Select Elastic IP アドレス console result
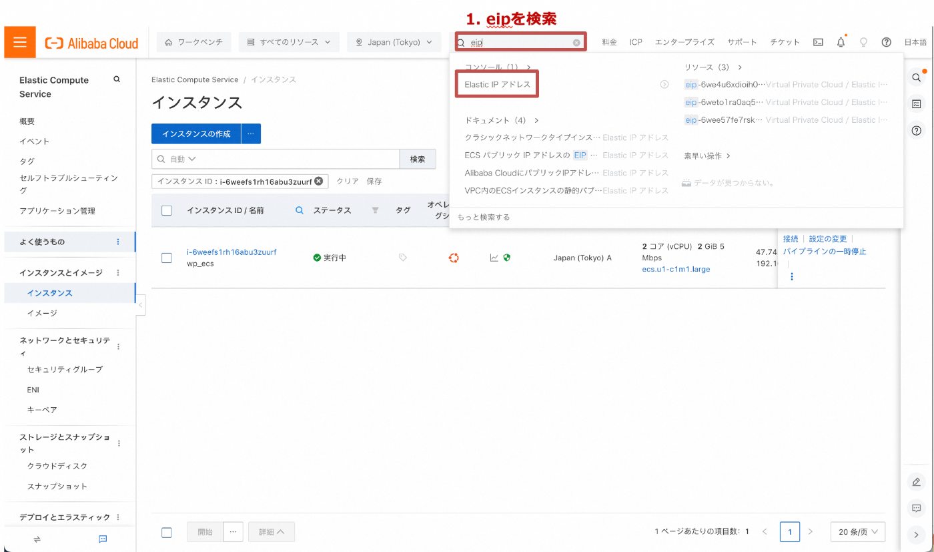The image size is (934, 552). click(498, 85)
